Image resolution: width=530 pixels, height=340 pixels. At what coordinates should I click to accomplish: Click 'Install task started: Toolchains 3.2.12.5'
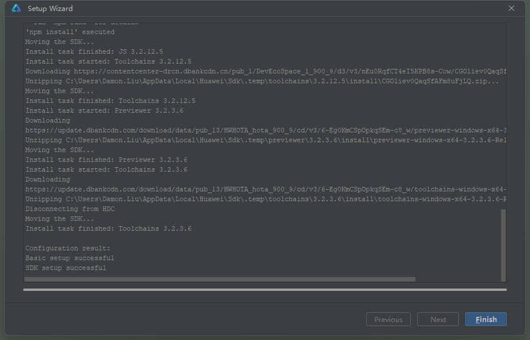pyautogui.click(x=109, y=61)
